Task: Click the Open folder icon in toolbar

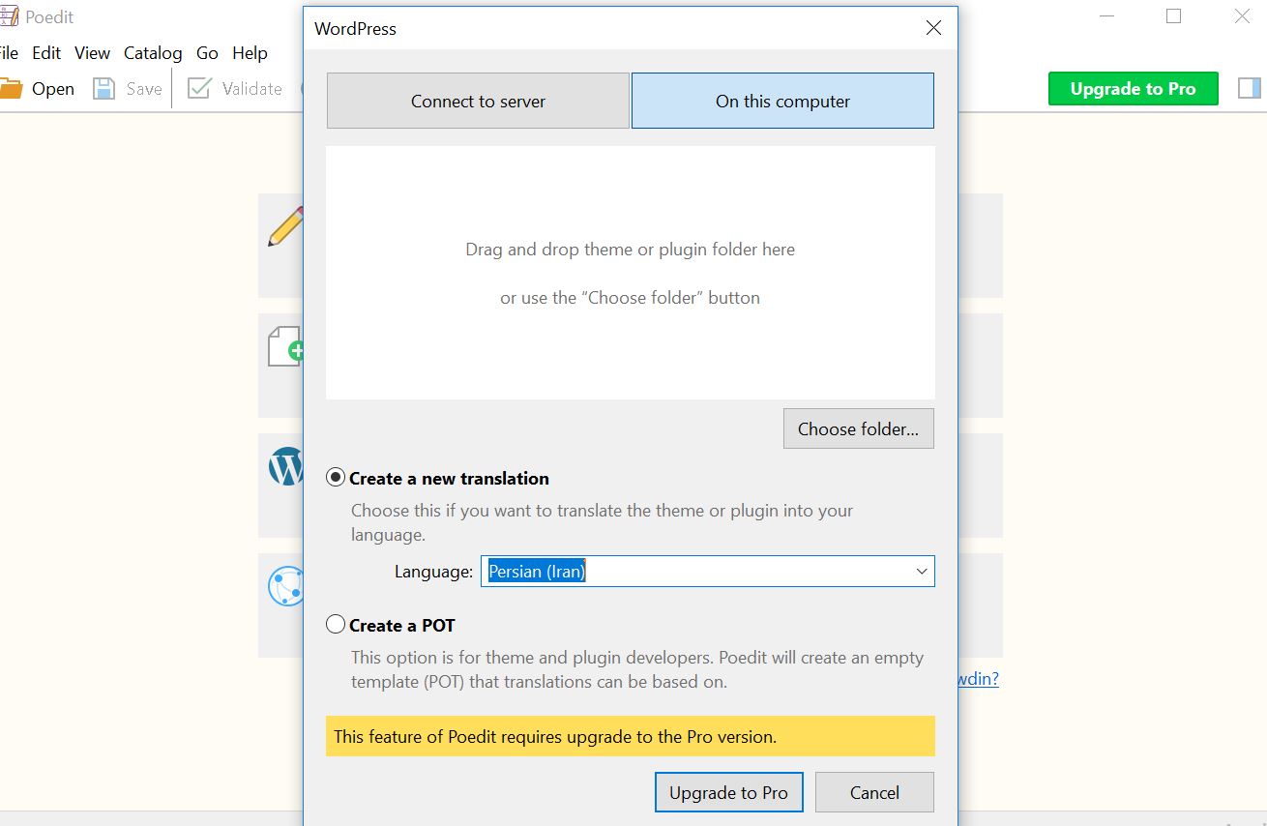Action: point(10,88)
